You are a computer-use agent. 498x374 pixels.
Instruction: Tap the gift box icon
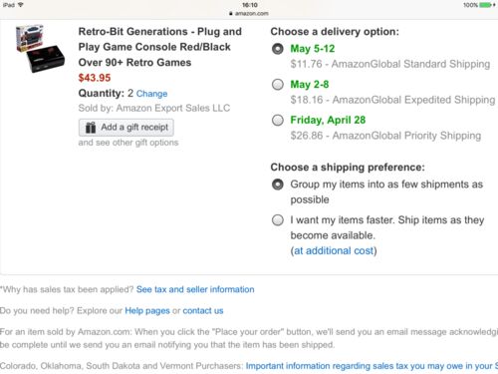(x=91, y=128)
